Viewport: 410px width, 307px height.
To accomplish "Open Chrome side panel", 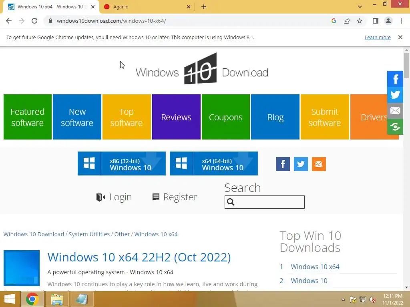I will point(376,21).
